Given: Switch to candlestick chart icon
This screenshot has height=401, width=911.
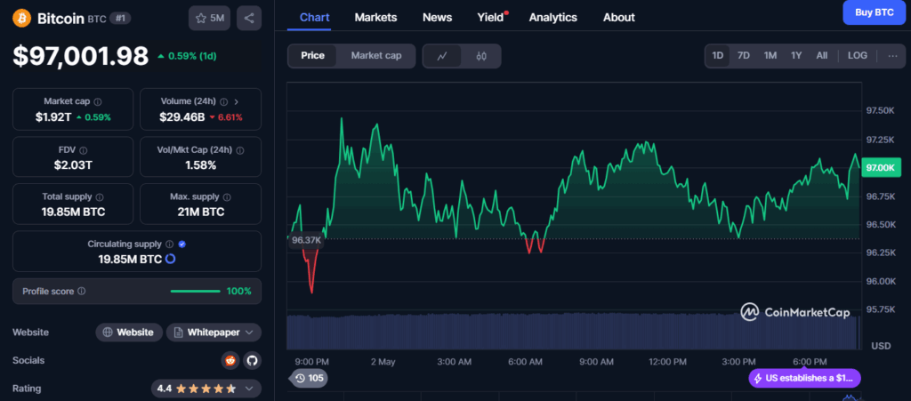Looking at the screenshot, I should coord(481,56).
